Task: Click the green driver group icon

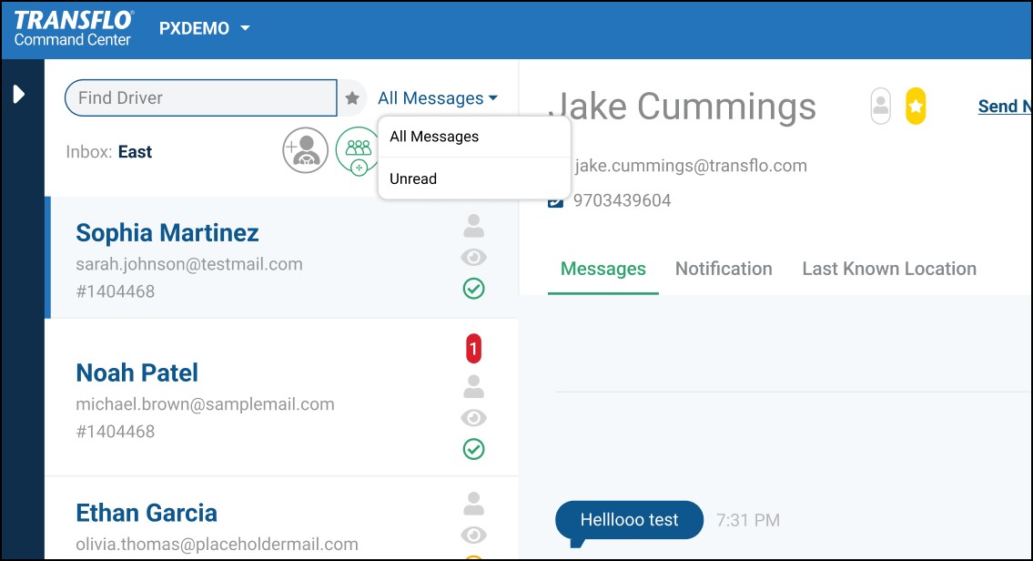Action: pos(357,150)
